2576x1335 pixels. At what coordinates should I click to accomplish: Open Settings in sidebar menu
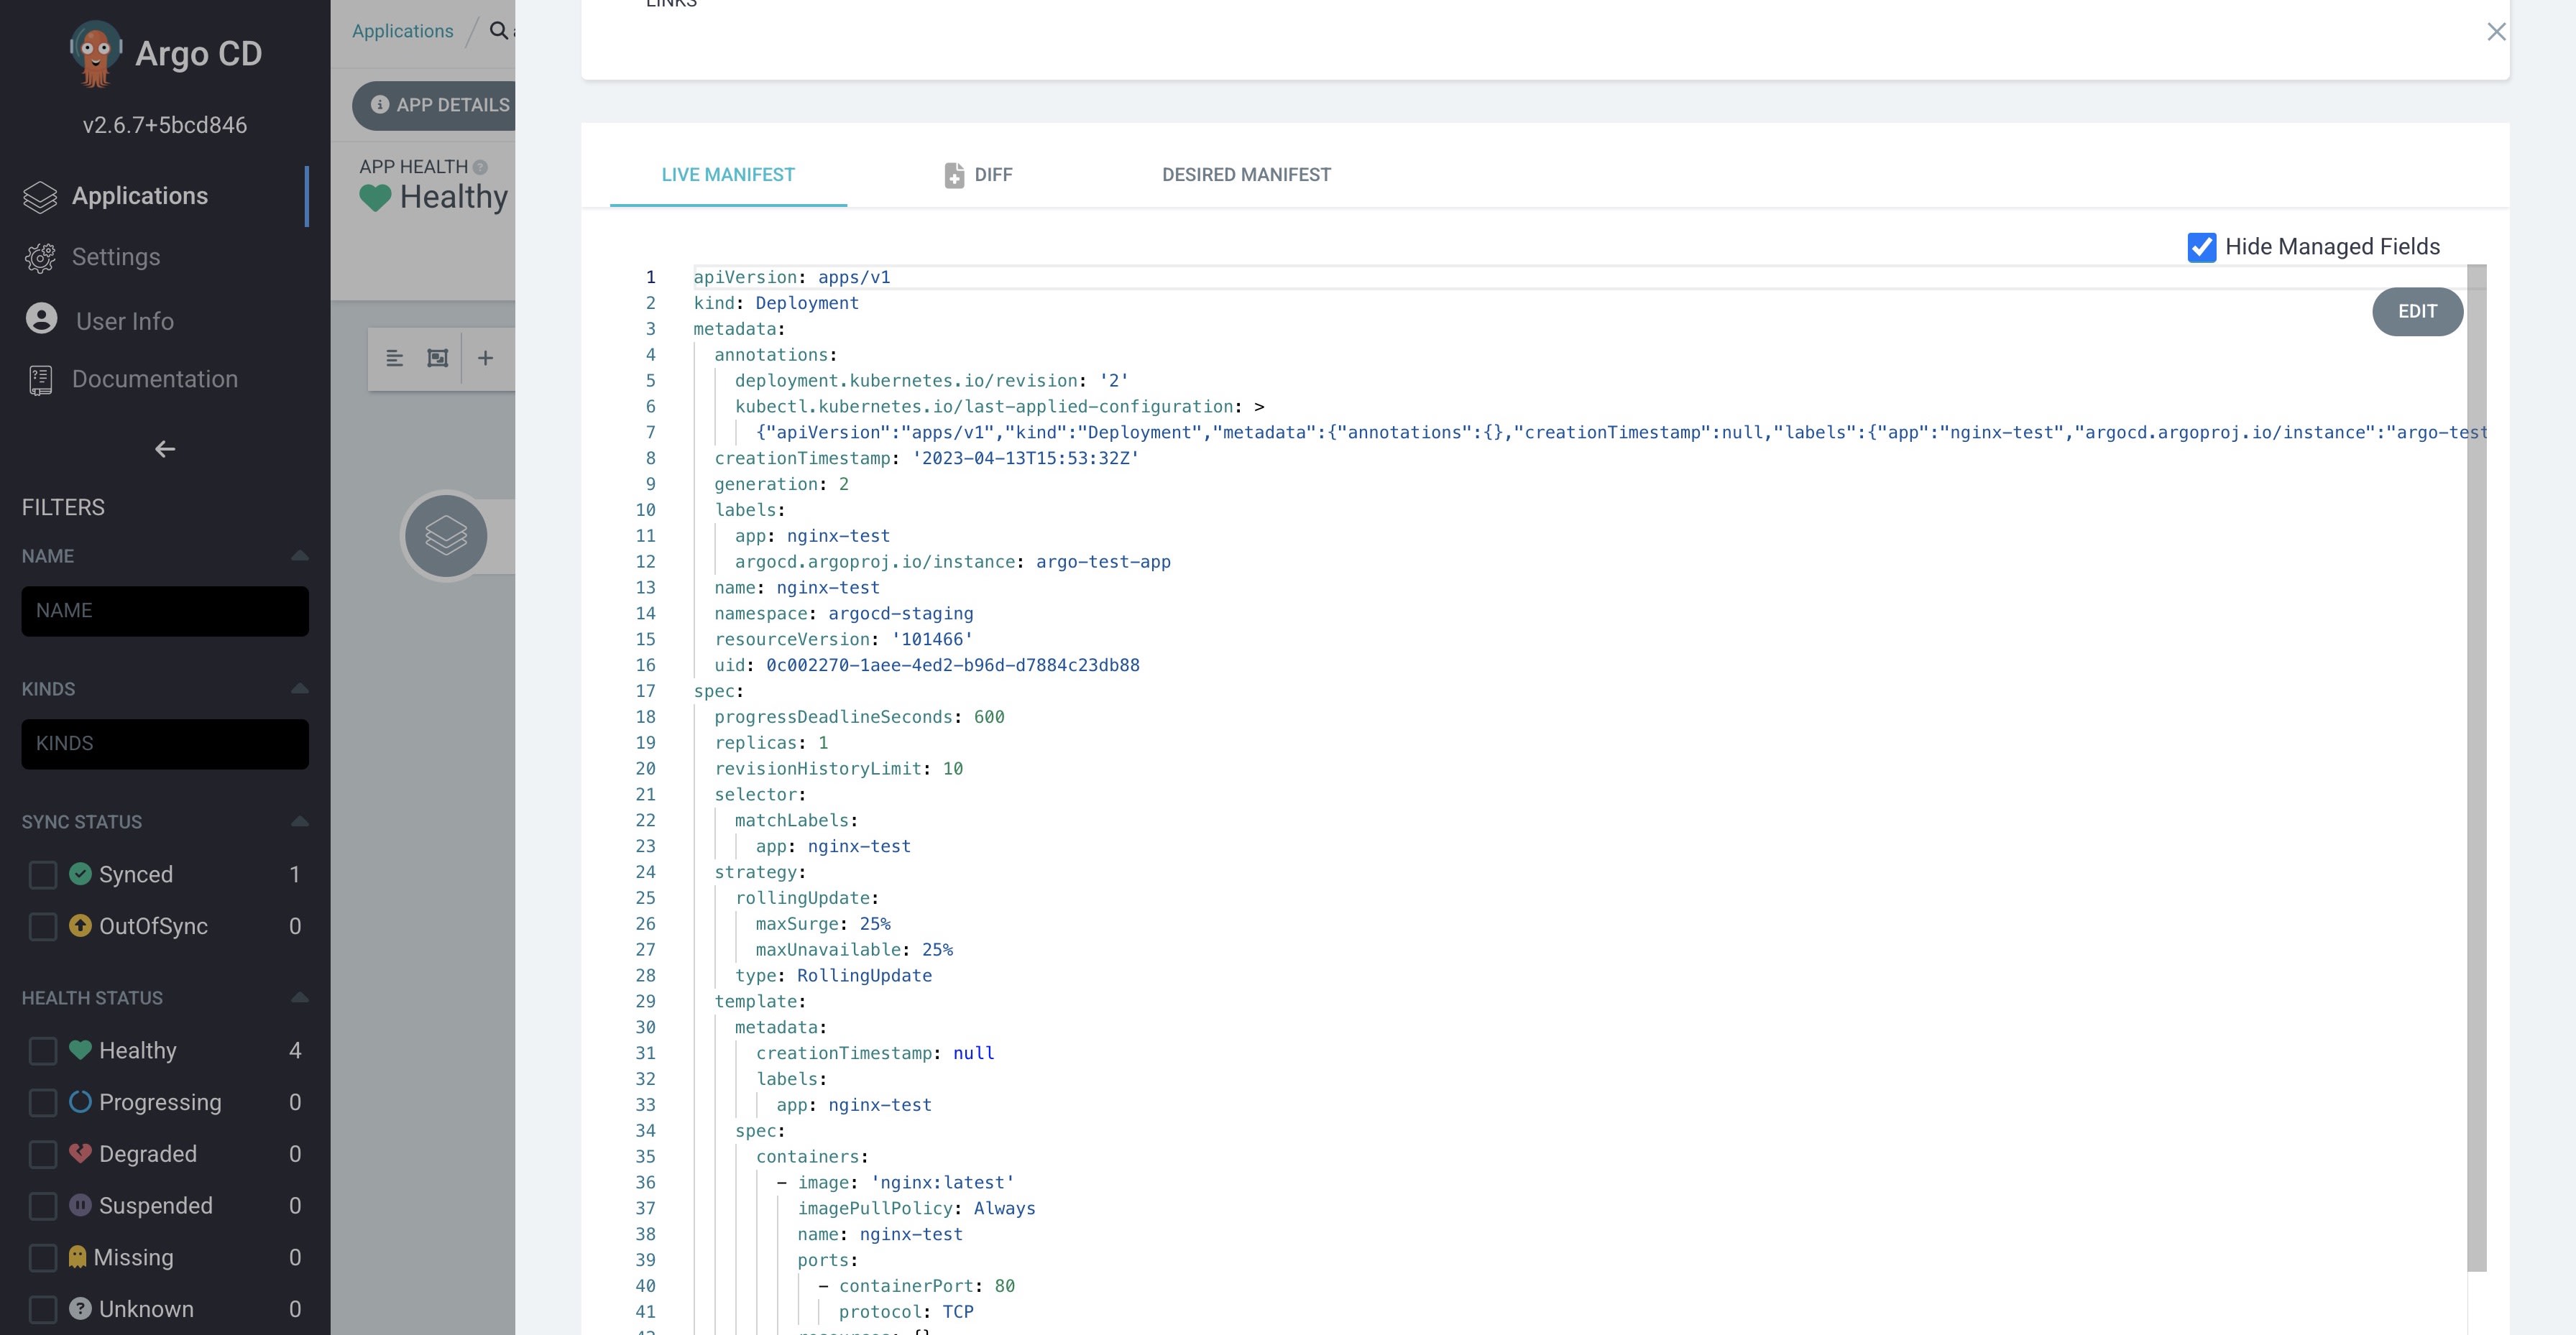[x=116, y=257]
